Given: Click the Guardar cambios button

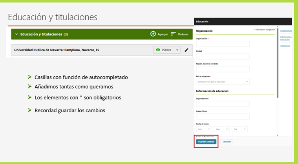Looking at the screenshot, I should click(x=206, y=142).
